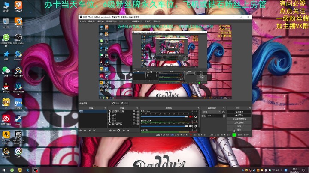Hide the 显示器采集 display capture source
Image resolution: width=309 pixels, height=173 pixels.
point(134,124)
